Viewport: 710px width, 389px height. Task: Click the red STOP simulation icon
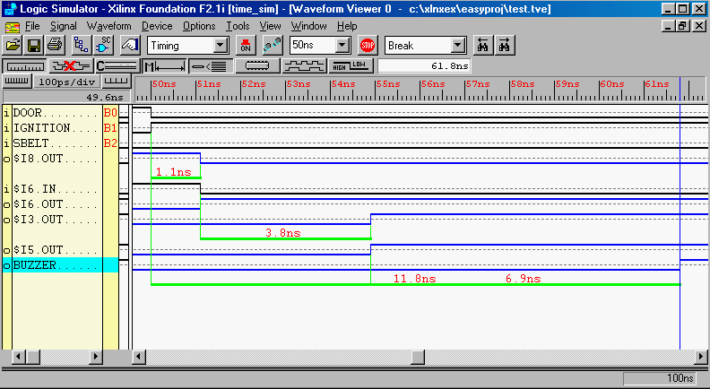(x=368, y=45)
